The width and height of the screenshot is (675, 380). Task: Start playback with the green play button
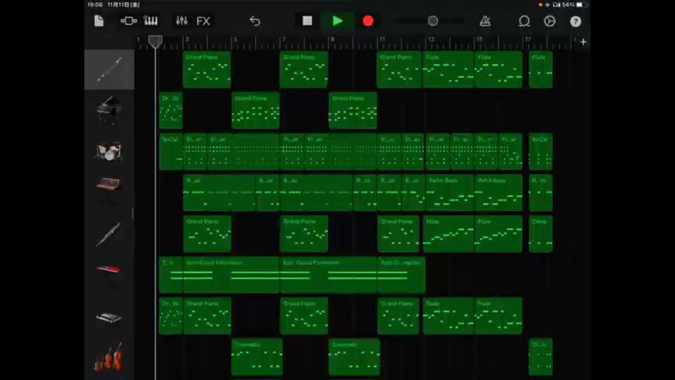[337, 20]
